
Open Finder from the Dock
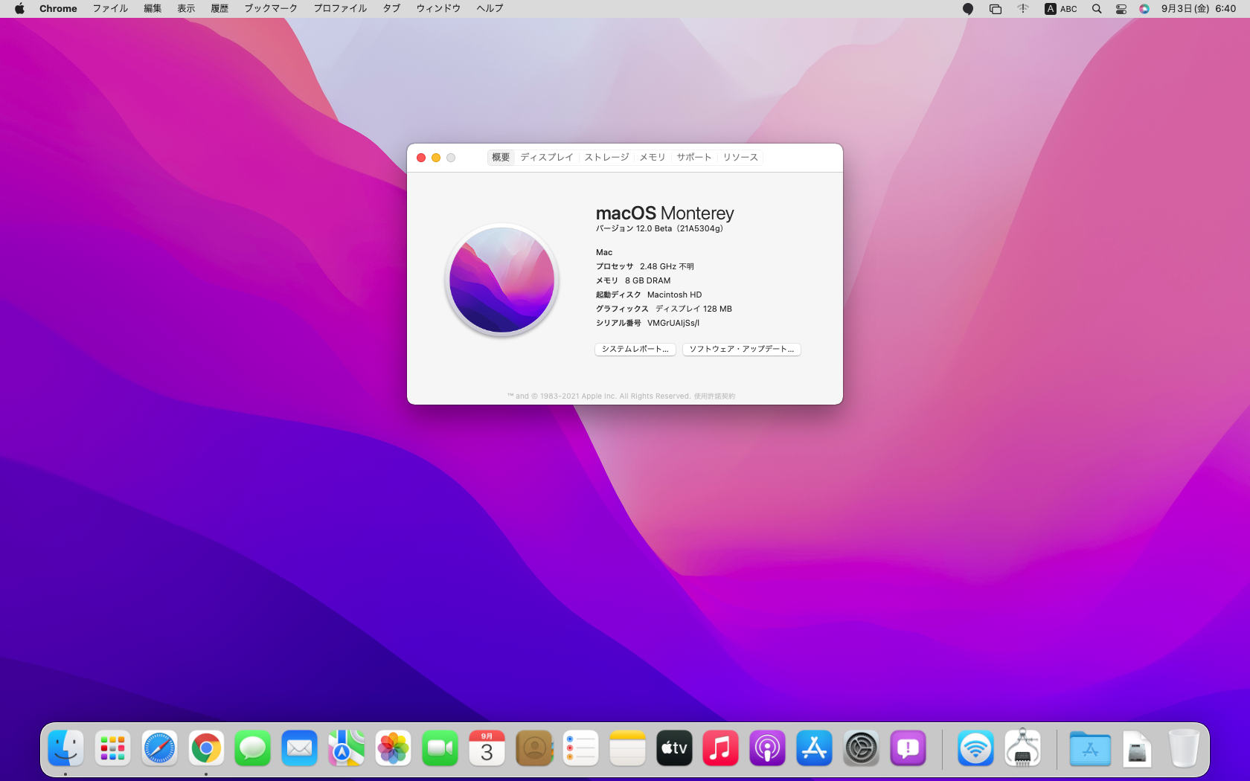(65, 748)
